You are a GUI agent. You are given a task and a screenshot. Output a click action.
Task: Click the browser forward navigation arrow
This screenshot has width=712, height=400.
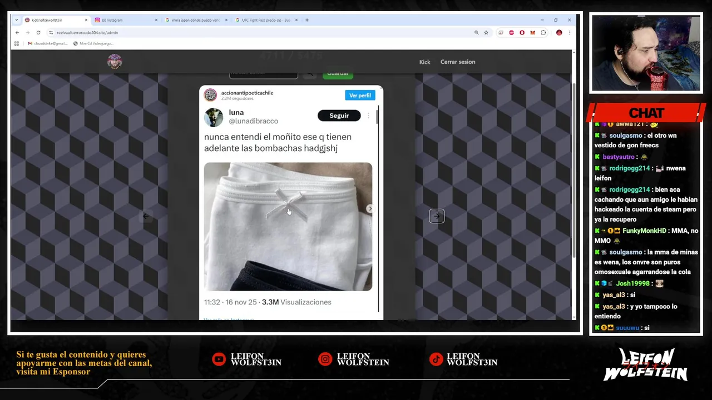click(27, 33)
